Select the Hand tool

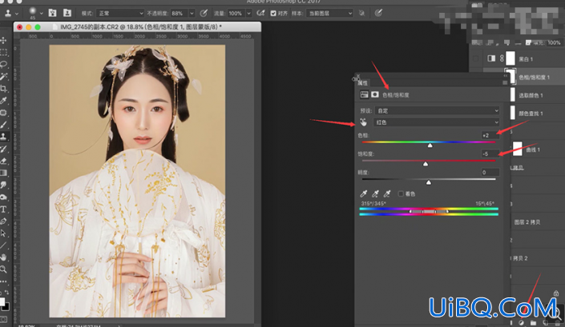(x=3, y=257)
